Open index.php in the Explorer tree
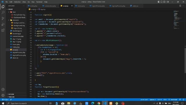Image resolution: width=186 pixels, height=105 pixels. [x=16, y=47]
